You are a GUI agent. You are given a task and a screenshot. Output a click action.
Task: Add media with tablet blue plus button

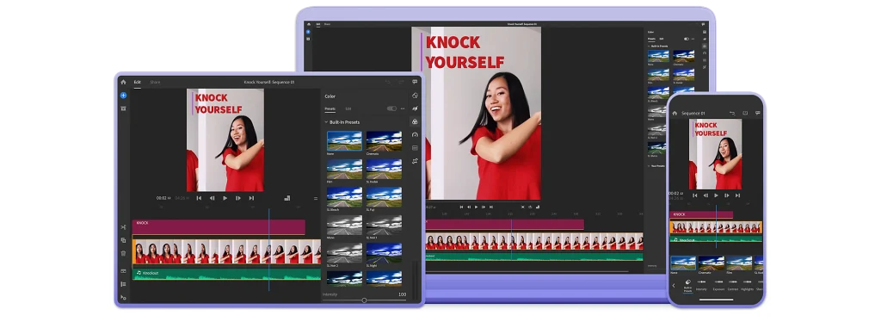[123, 95]
